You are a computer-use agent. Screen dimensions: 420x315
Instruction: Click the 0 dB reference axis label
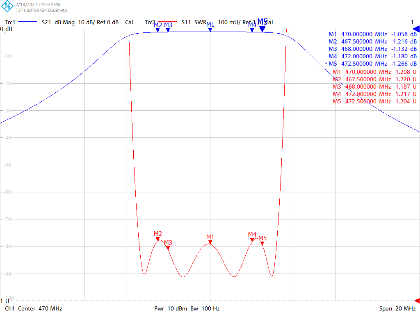6,29
